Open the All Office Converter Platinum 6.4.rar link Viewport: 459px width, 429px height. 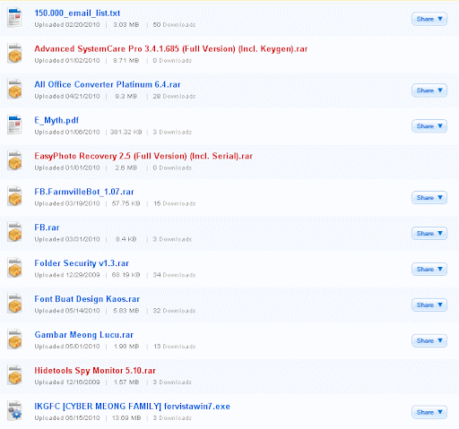[x=108, y=84]
